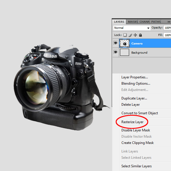Switch to the Paths tab
171x171 pixels.
156,22
